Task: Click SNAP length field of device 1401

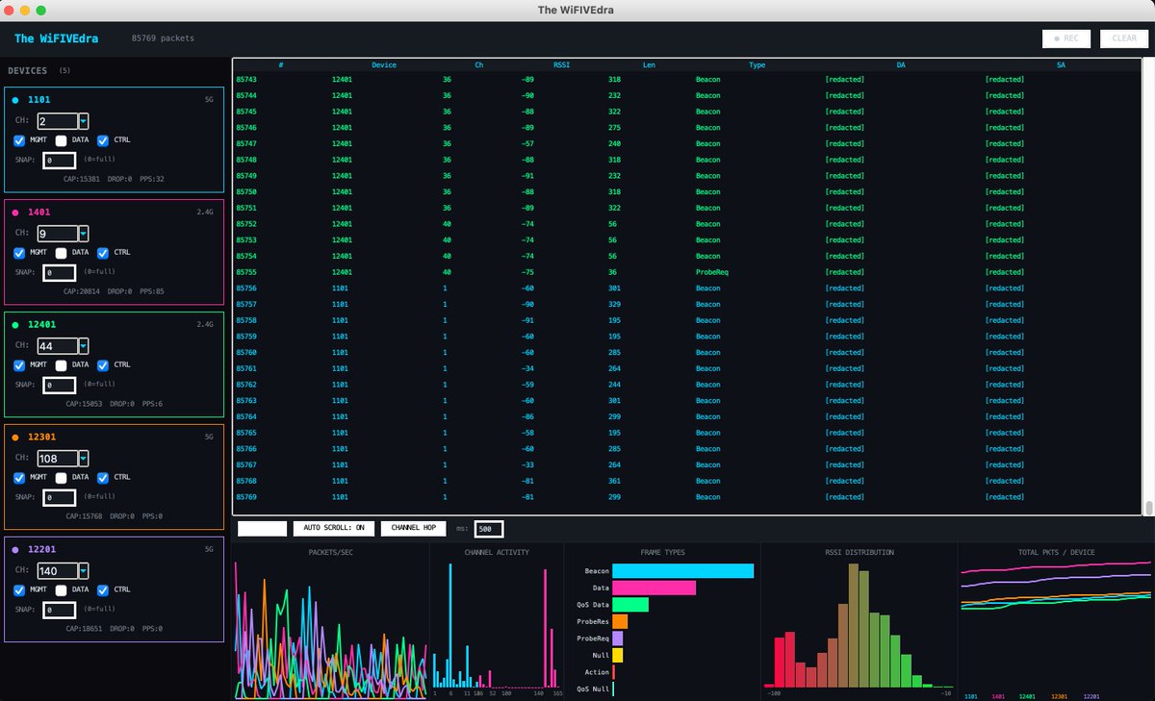Action: coord(59,273)
